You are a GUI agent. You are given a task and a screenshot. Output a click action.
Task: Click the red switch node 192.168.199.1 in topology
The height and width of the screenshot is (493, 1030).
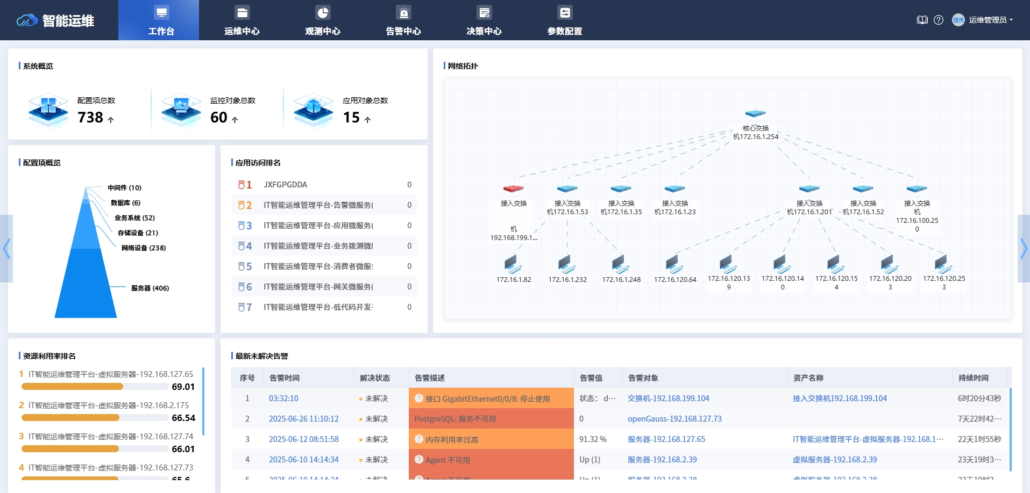pos(513,189)
